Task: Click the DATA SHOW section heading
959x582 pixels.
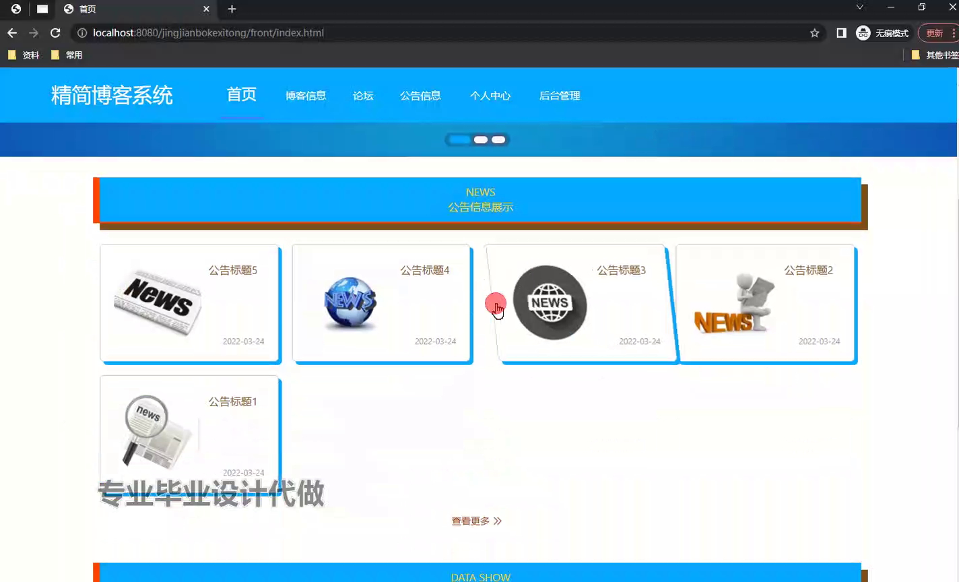Action: click(x=481, y=577)
